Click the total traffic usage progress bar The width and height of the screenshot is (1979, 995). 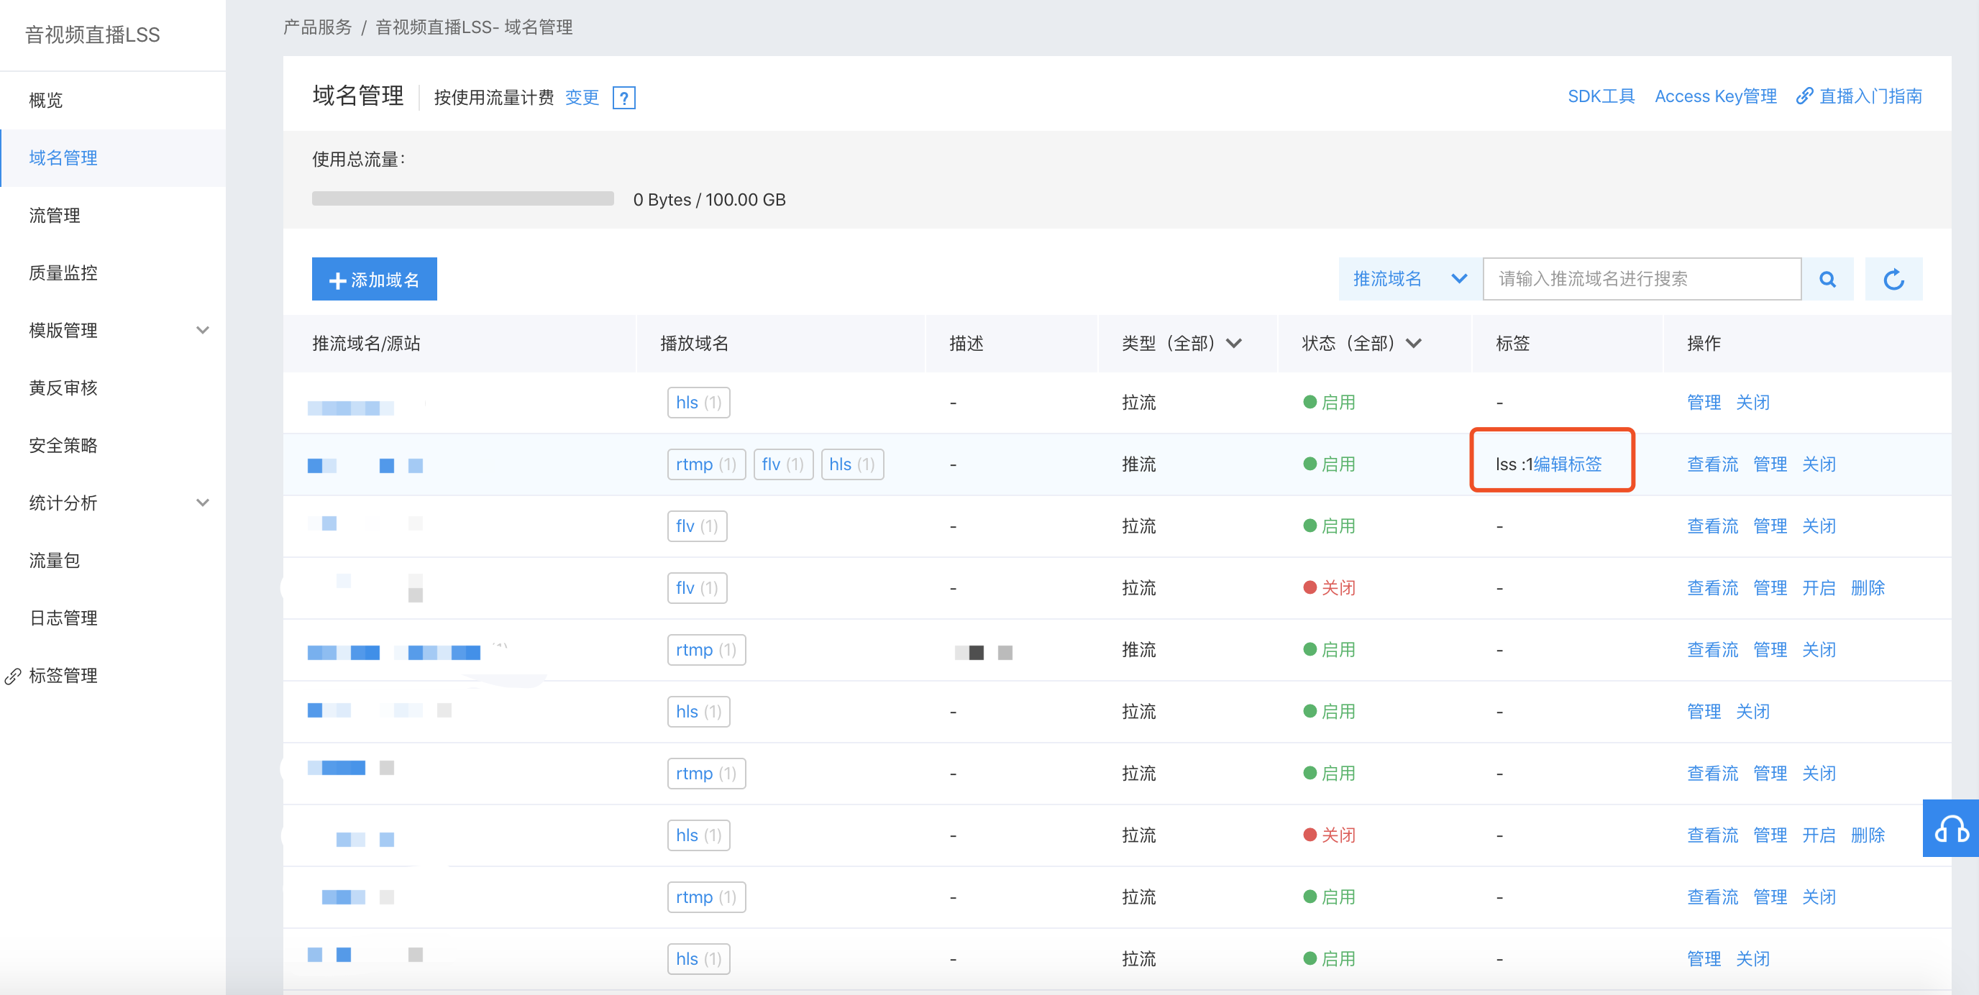tap(462, 199)
